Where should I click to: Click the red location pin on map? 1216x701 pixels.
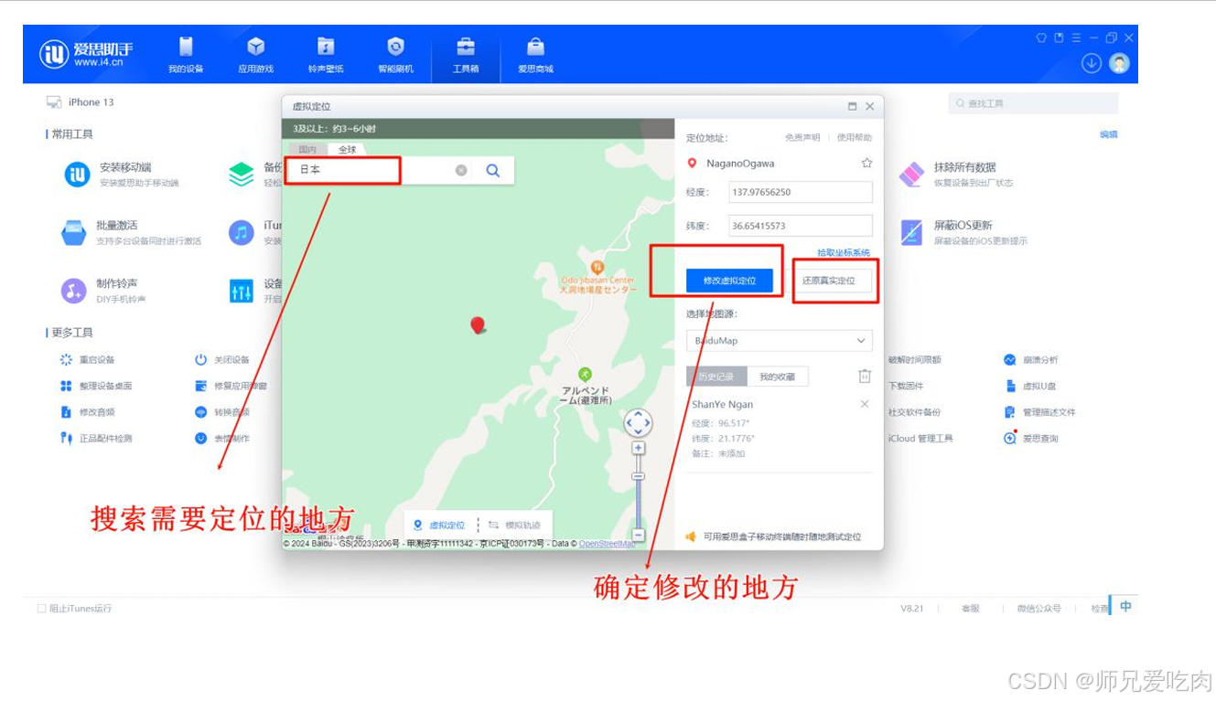point(478,324)
